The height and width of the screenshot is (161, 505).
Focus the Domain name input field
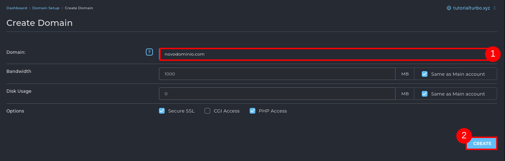(320, 54)
